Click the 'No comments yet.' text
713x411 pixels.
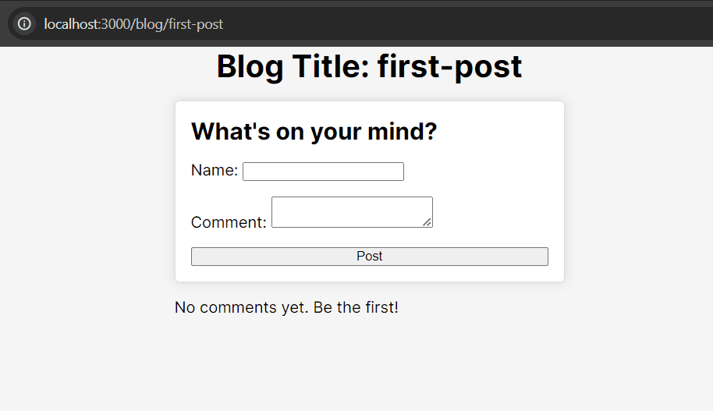pos(241,307)
